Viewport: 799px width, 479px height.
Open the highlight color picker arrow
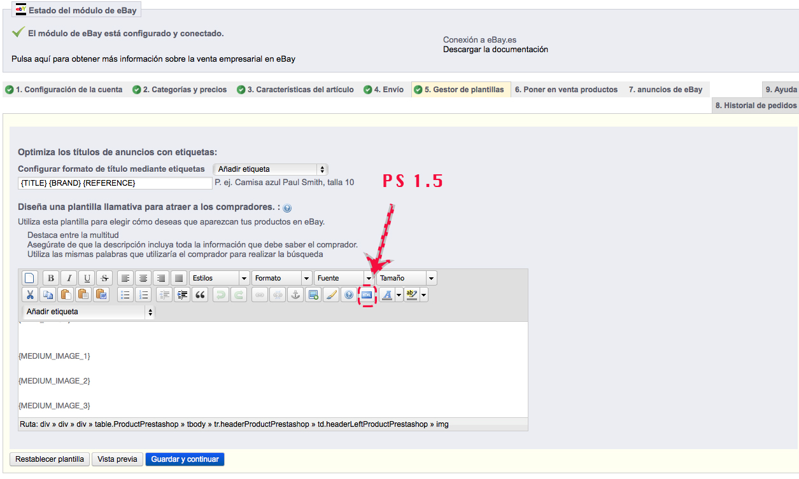(x=423, y=295)
